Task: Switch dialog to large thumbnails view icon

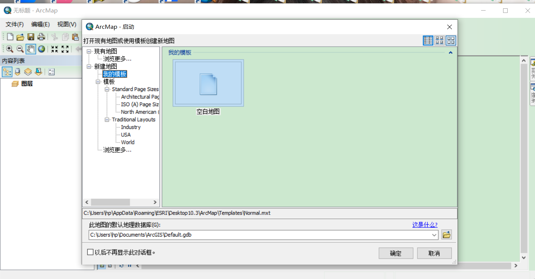Action: pyautogui.click(x=451, y=41)
